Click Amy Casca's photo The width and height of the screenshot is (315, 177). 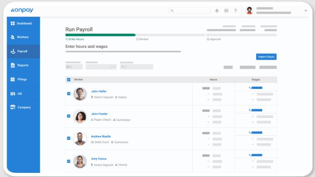point(80,161)
